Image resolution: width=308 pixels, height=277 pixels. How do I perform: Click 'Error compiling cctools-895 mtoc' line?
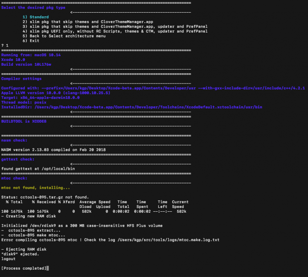110,240
